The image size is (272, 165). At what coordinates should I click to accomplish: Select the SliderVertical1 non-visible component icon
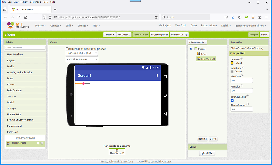117,151
